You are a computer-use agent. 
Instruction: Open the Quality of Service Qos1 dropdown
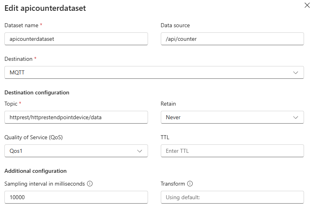(72, 151)
